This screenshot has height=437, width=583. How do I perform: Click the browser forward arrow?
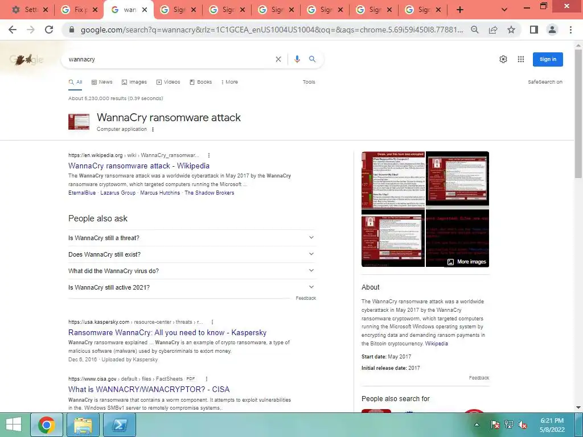click(31, 30)
